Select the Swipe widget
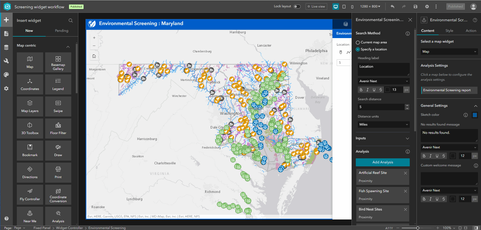Image resolution: width=481 pixels, height=230 pixels. tap(58, 106)
